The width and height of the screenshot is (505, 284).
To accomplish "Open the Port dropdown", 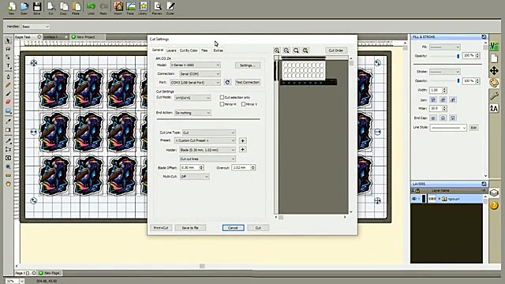I will click(195, 82).
